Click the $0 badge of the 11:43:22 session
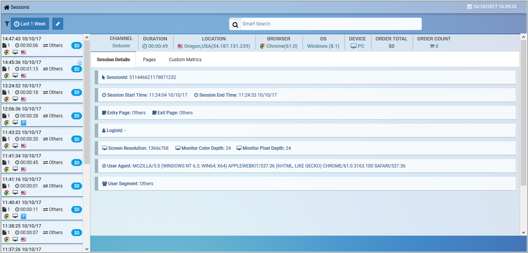The height and width of the screenshot is (253, 528). (x=77, y=139)
